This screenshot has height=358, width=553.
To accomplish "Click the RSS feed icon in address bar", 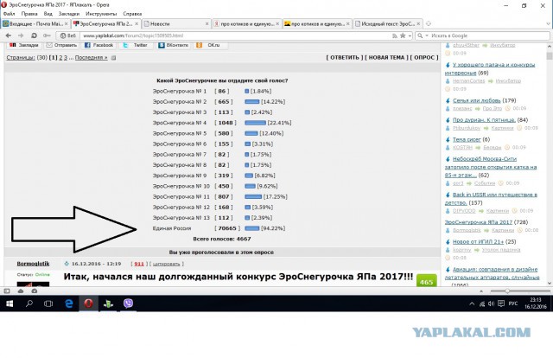I will [395, 36].
